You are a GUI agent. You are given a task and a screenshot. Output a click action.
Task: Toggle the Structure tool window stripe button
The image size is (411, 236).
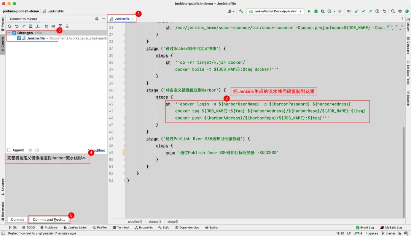click(3, 187)
